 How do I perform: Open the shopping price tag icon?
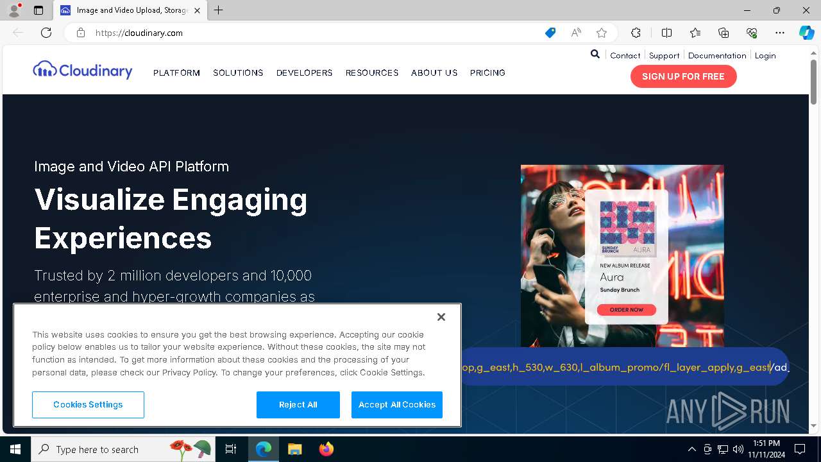(550, 33)
